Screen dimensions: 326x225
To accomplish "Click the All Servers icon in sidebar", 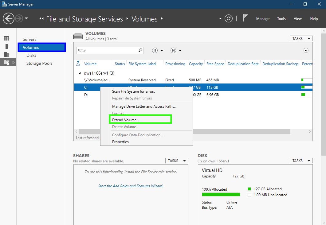I will (x=7, y=54).
